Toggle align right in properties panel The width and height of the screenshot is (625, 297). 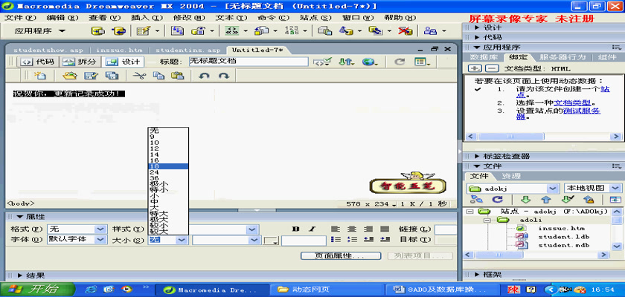[x=369, y=229]
